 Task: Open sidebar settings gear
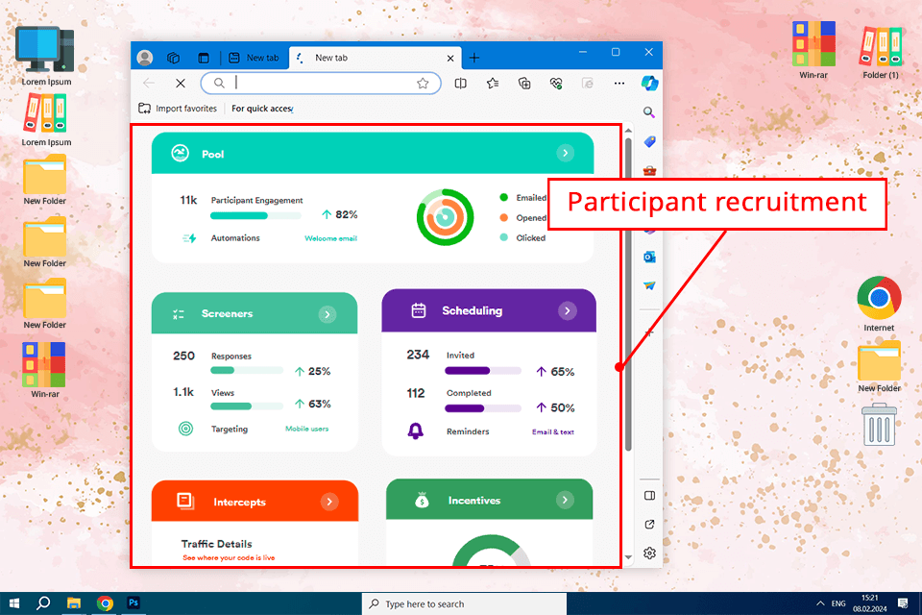click(x=650, y=553)
